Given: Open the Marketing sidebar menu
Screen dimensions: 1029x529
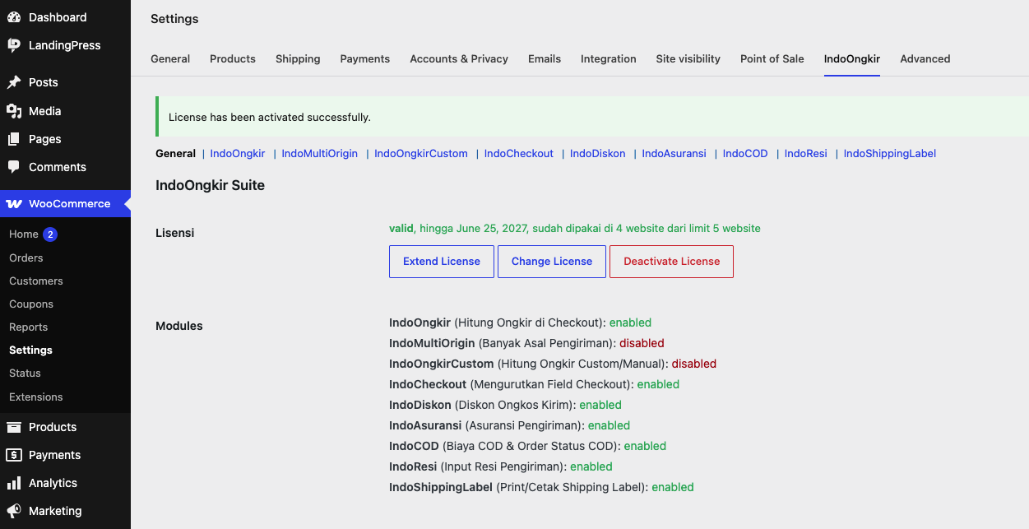Looking at the screenshot, I should (65, 511).
